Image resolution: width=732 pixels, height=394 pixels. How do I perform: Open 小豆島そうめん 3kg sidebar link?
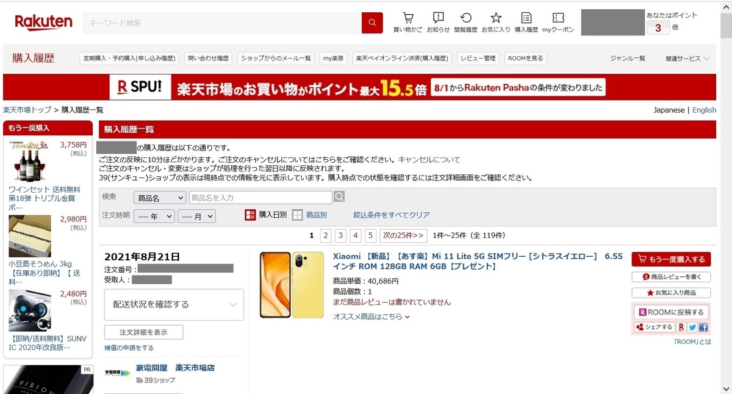pos(45,273)
